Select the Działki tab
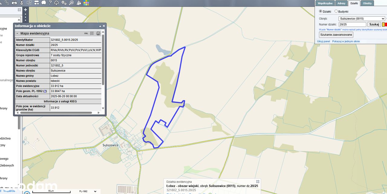 tap(354, 3)
